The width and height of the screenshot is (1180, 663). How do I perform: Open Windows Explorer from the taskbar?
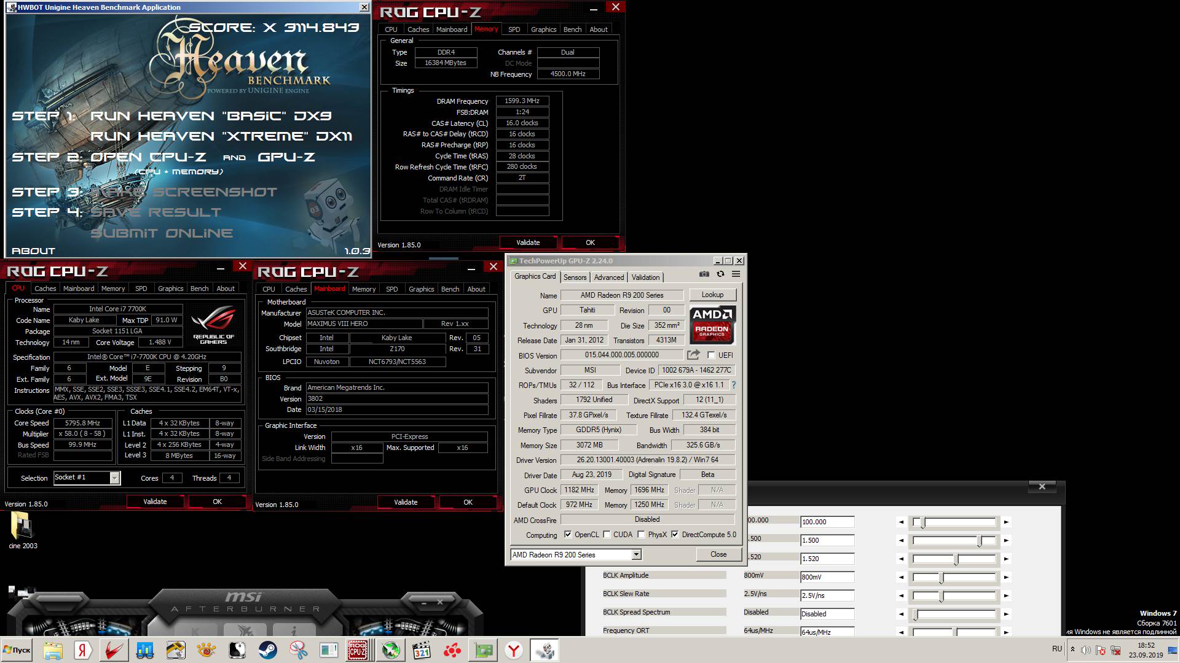[53, 650]
